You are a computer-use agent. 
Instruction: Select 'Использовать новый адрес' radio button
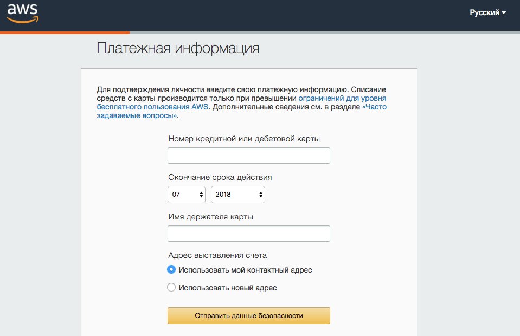coord(171,287)
